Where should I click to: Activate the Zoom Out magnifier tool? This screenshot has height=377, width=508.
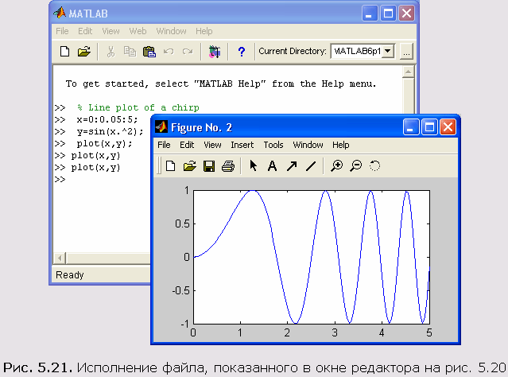[355, 166]
